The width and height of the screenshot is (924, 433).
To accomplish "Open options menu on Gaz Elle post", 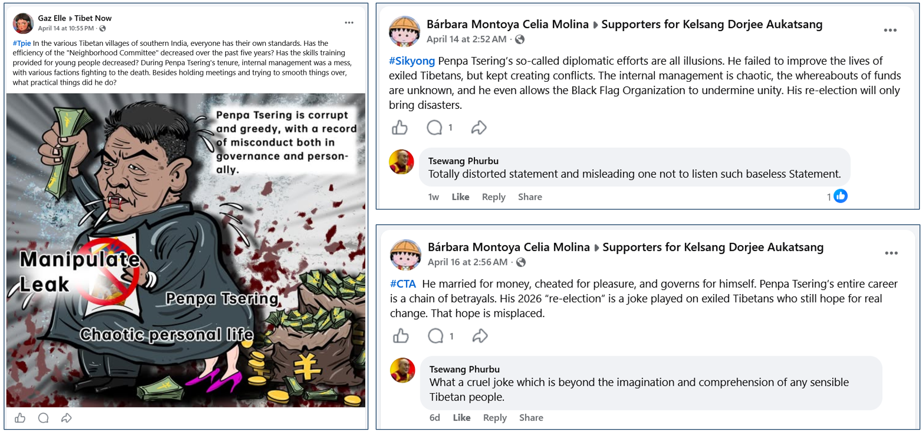I will (349, 23).
